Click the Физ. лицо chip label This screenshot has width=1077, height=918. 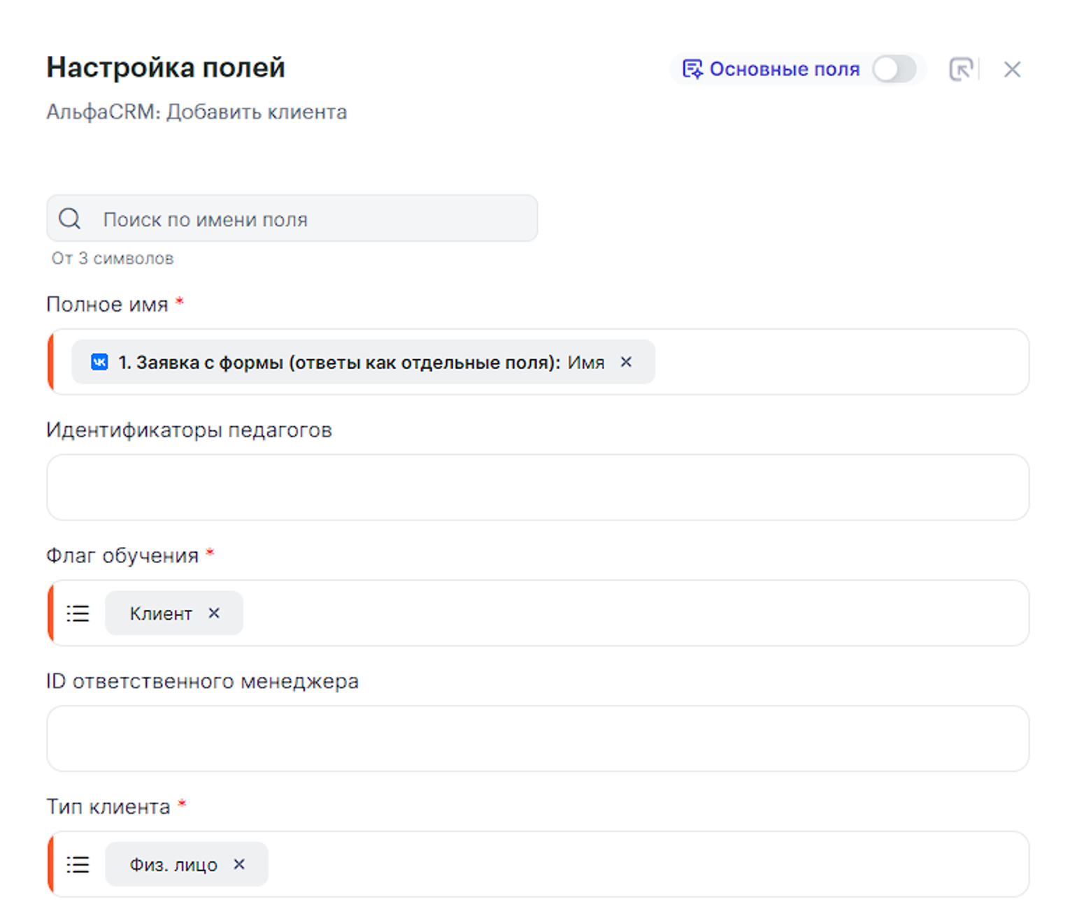tap(173, 864)
